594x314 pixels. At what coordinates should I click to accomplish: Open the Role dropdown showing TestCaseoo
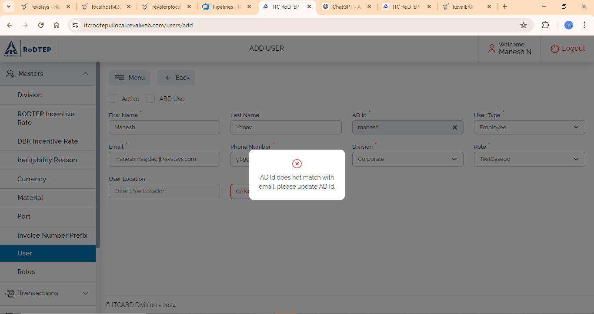tap(529, 159)
